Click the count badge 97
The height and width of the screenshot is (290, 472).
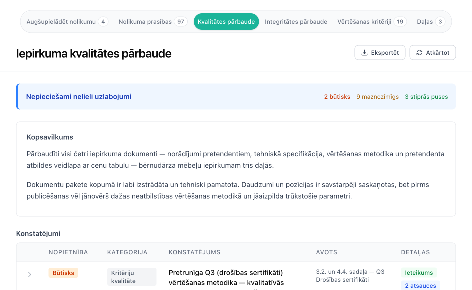click(181, 22)
